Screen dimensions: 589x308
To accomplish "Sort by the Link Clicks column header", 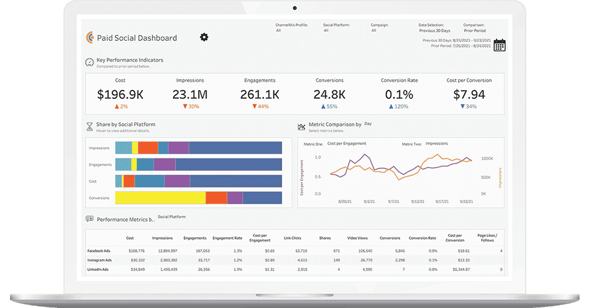I will [x=292, y=238].
